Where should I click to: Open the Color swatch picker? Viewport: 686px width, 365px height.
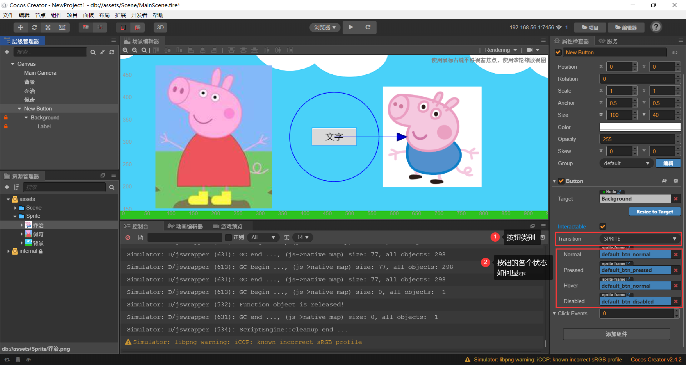click(x=640, y=127)
